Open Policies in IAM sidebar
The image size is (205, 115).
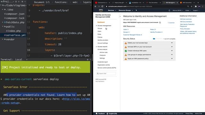point(100,37)
